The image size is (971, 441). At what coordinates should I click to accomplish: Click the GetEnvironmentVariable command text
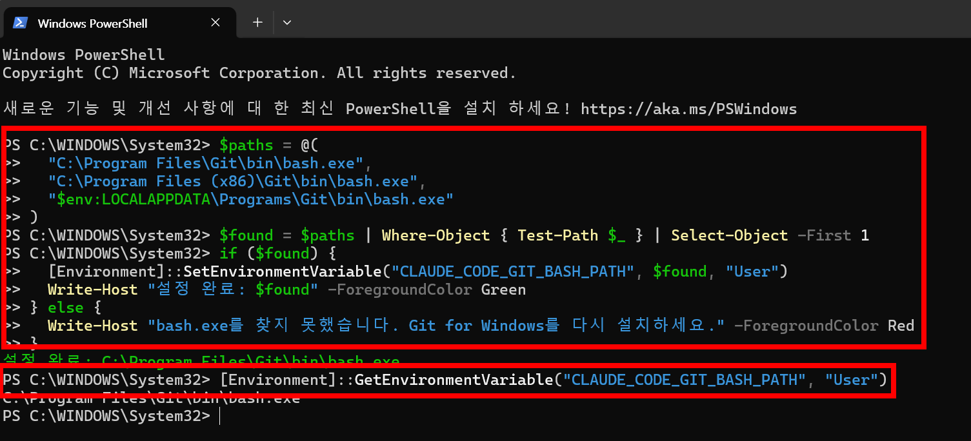[554, 380]
